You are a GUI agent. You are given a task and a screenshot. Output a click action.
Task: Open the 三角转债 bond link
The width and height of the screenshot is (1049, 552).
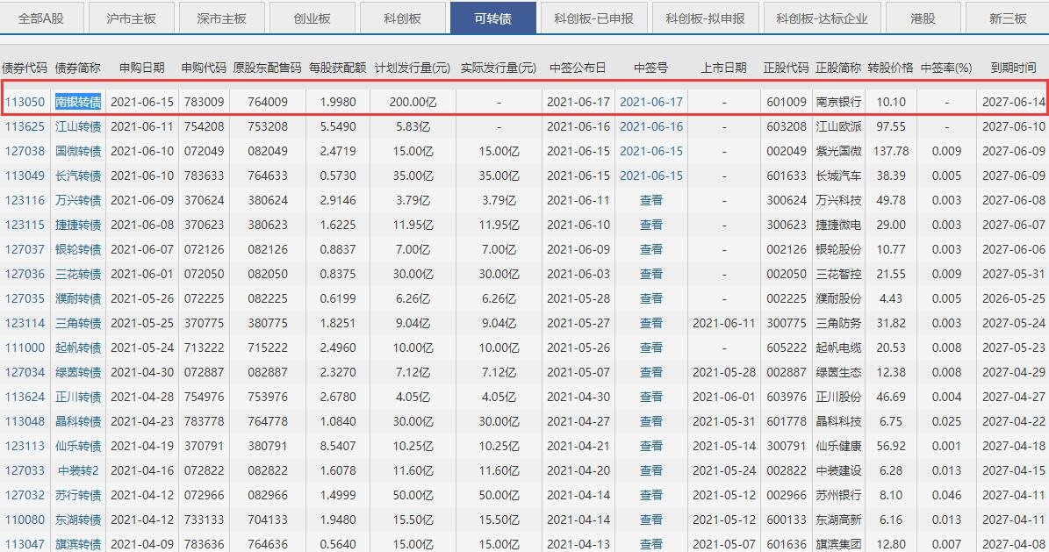tap(78, 323)
